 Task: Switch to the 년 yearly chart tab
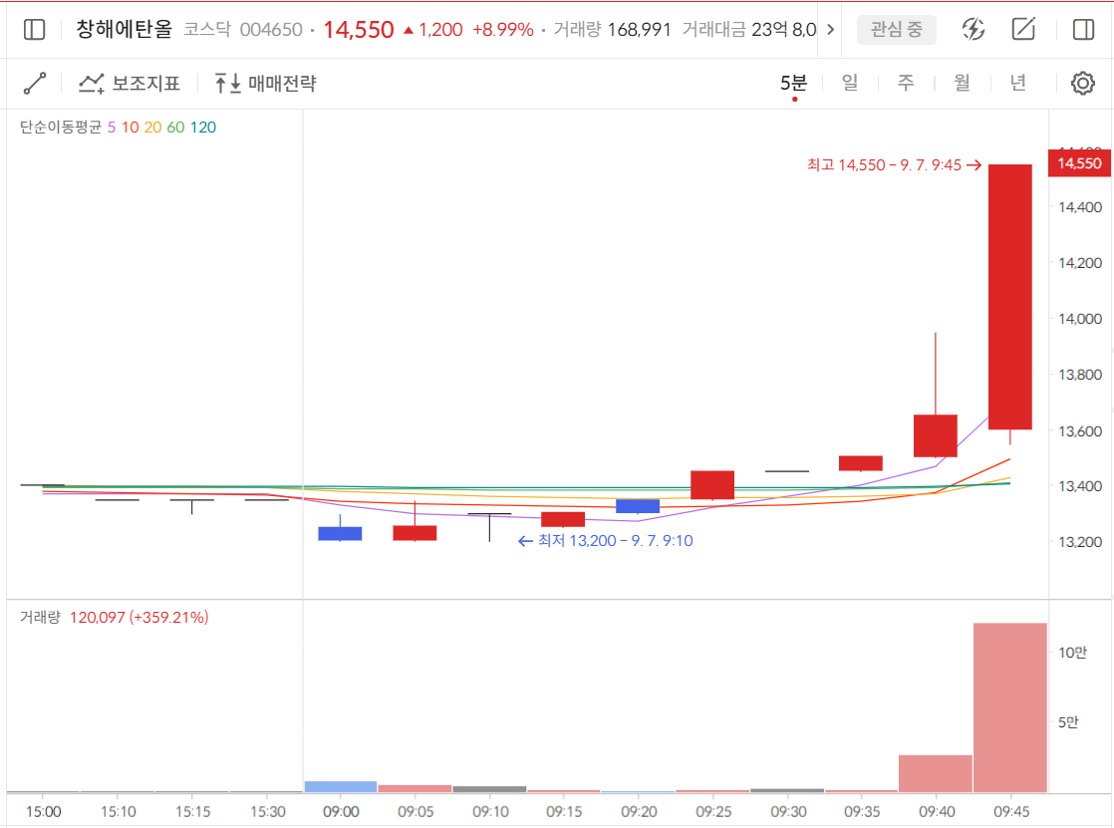(x=1018, y=83)
